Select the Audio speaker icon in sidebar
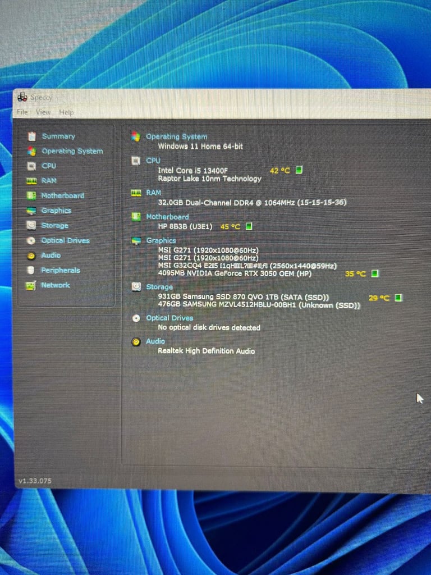The image size is (431, 575). click(31, 255)
